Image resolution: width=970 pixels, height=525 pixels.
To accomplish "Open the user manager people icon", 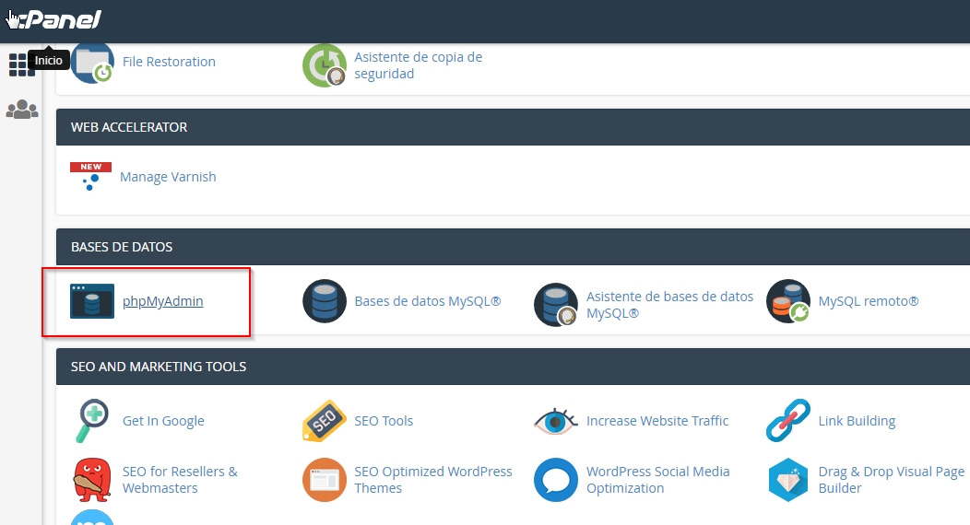I will point(22,110).
